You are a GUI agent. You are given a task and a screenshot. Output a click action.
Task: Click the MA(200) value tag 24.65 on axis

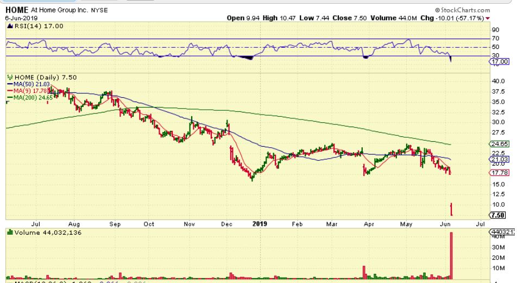500,144
